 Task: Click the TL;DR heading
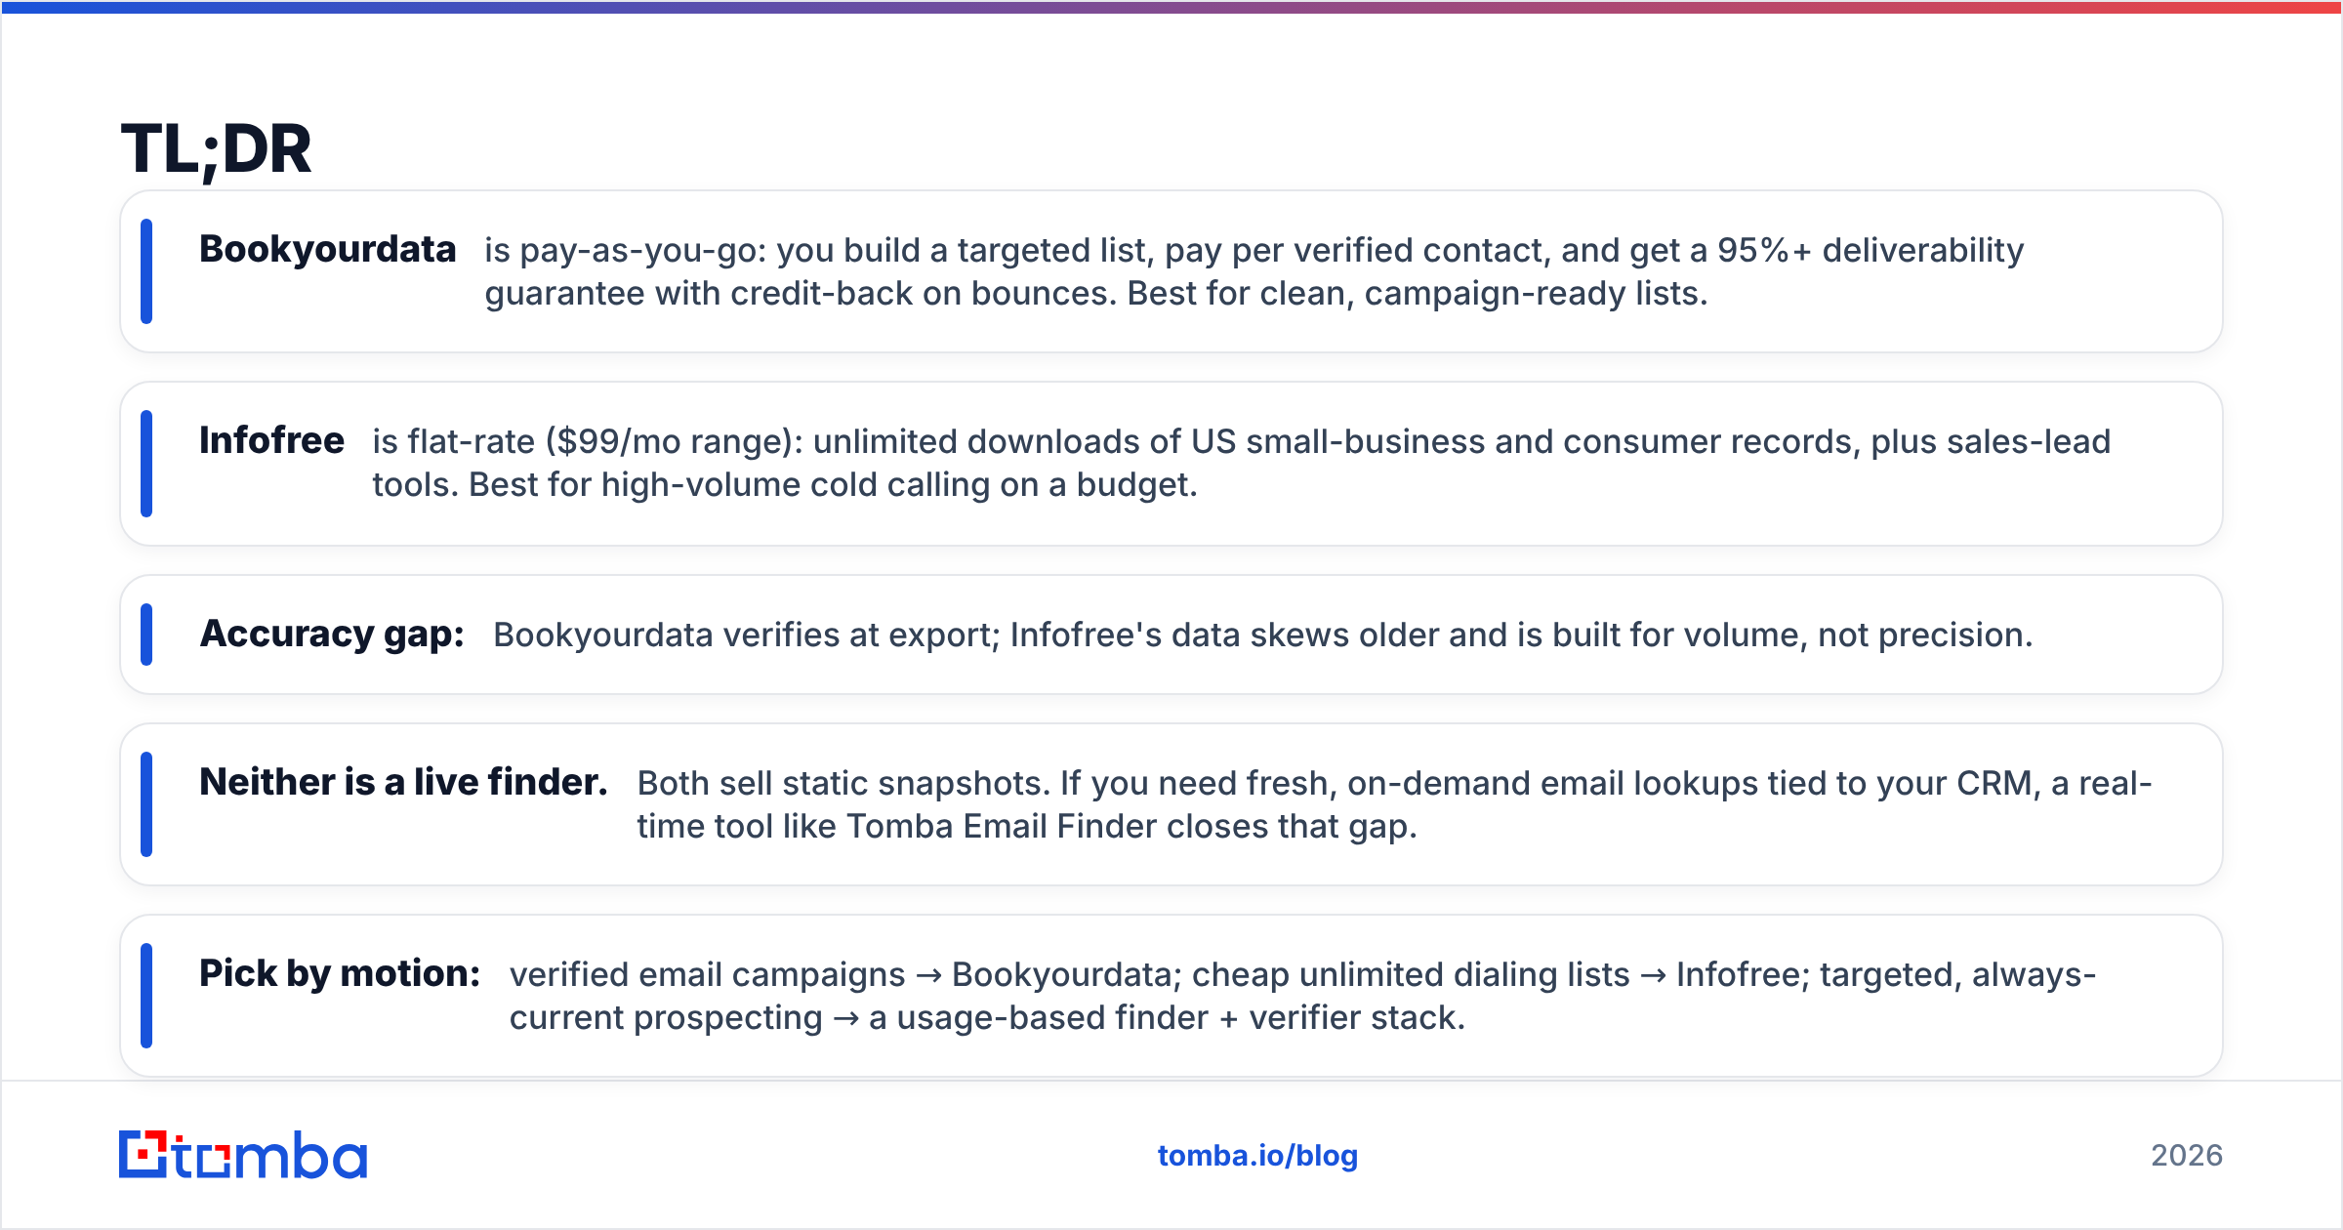click(x=216, y=149)
